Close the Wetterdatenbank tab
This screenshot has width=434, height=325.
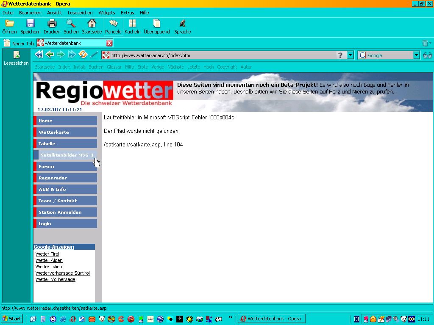pyautogui.click(x=109, y=43)
